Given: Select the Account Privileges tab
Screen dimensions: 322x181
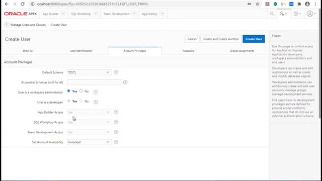Looking at the screenshot, I should (x=135, y=51).
